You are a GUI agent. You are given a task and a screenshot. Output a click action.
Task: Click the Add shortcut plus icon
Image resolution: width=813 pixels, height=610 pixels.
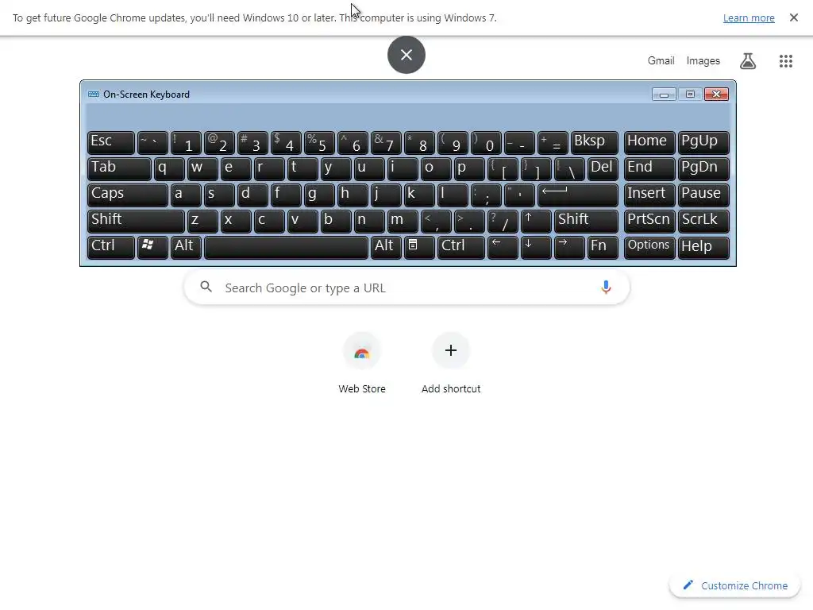pos(451,350)
